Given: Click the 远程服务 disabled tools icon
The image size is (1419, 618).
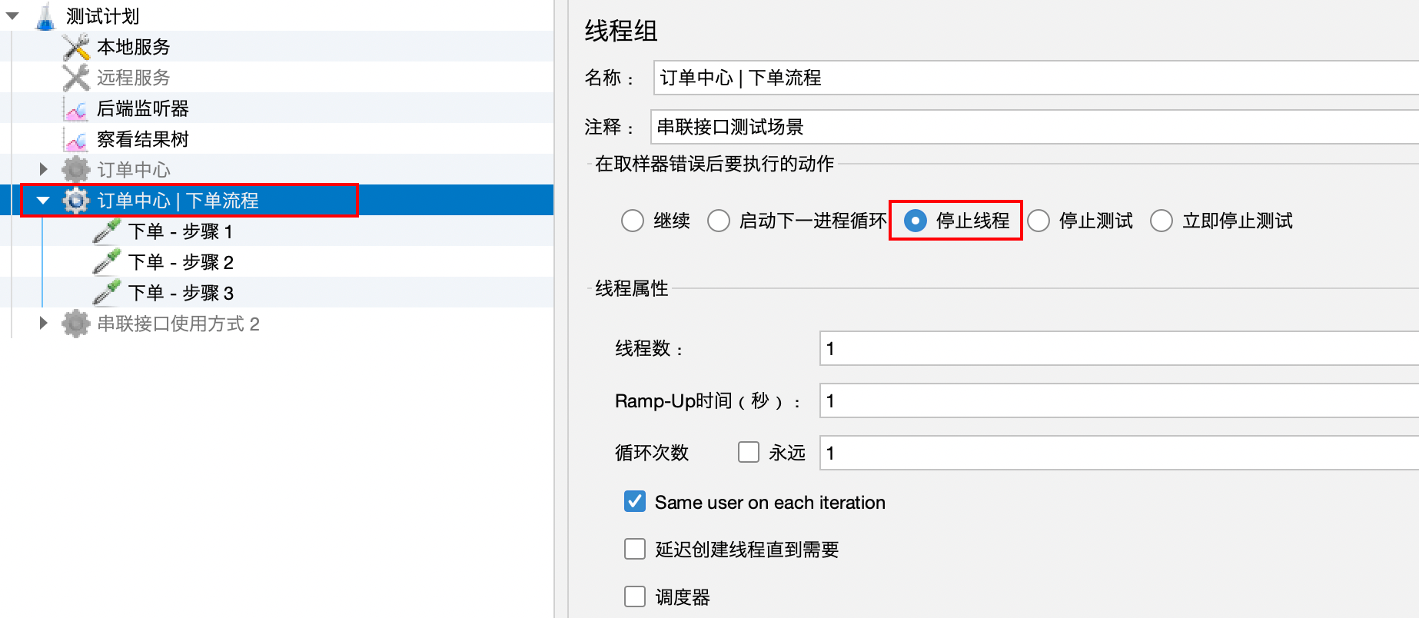Looking at the screenshot, I should 76,78.
